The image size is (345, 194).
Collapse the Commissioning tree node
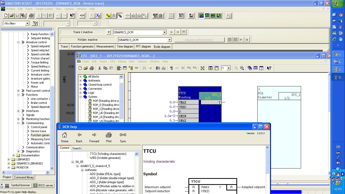(18, 123)
